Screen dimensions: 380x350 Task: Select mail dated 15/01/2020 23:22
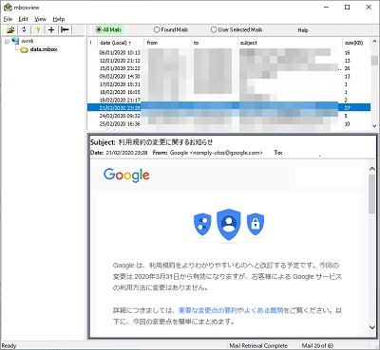[229, 68]
